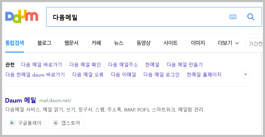Click the Google Play icon
265x137 pixels.
click(x=12, y=123)
